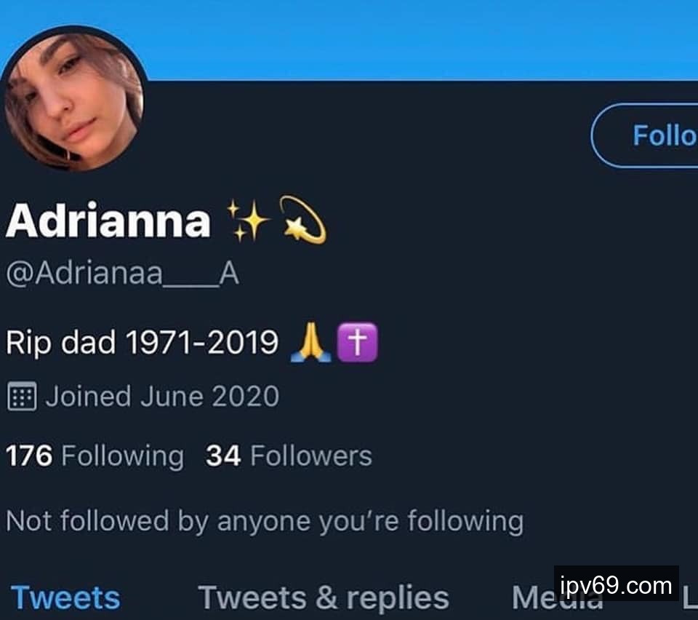The height and width of the screenshot is (620, 698).
Task: Open the 176 Following list
Action: [x=95, y=456]
